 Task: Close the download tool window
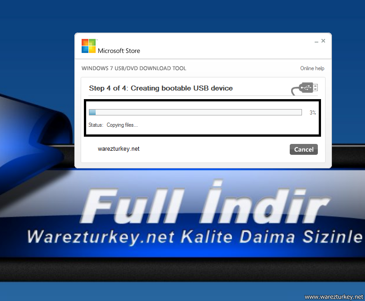[x=323, y=41]
